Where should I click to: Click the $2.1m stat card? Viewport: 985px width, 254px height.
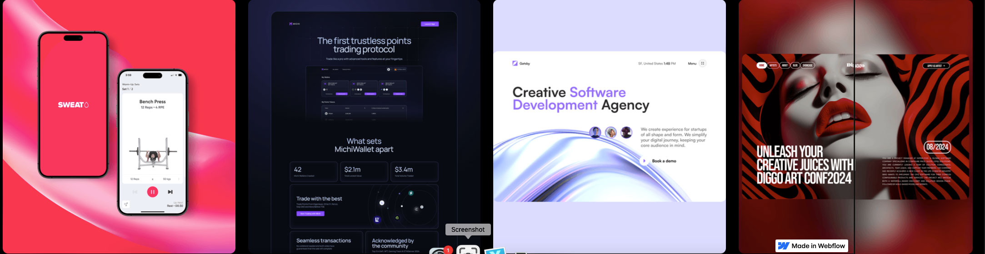click(364, 172)
